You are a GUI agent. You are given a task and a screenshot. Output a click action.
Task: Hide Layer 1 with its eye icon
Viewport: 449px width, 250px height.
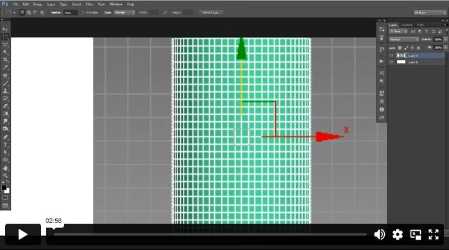coord(391,56)
